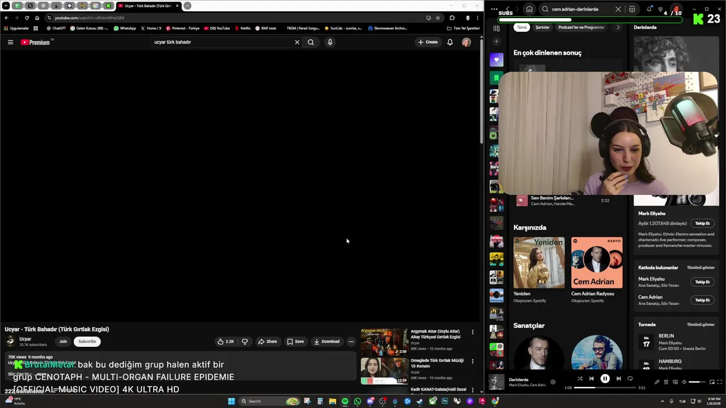Viewport: 726px width, 408px height.
Task: Seek on the Spotify track progress bar
Action: [605, 388]
